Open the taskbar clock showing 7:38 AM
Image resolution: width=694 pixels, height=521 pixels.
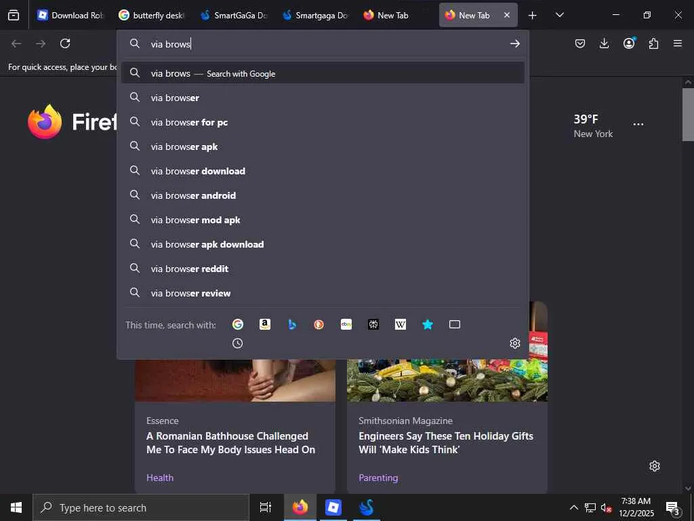(636, 507)
